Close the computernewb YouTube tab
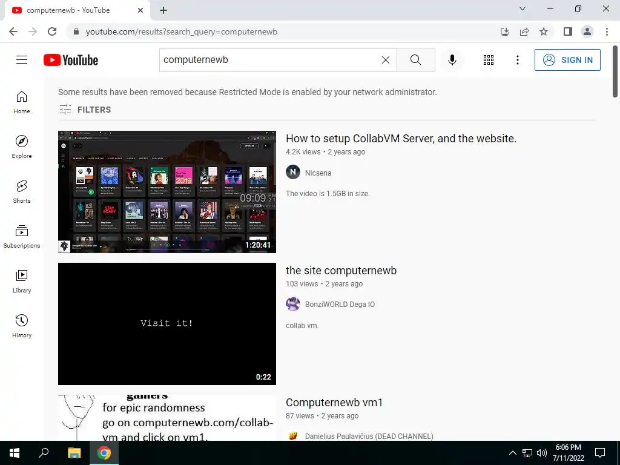Viewport: 620px width, 465px height. click(x=140, y=10)
